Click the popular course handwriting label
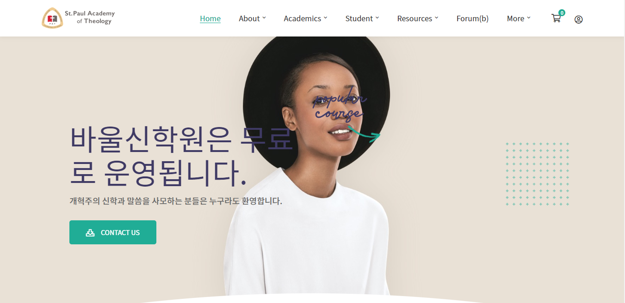 click(340, 105)
